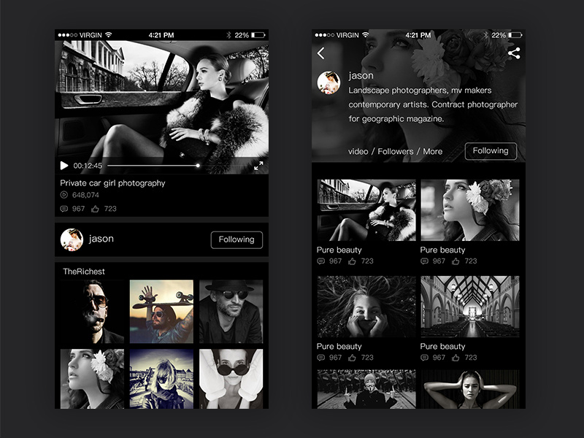584x438 pixels.
Task: Click the views eye icon showing 648,074
Action: (x=64, y=195)
